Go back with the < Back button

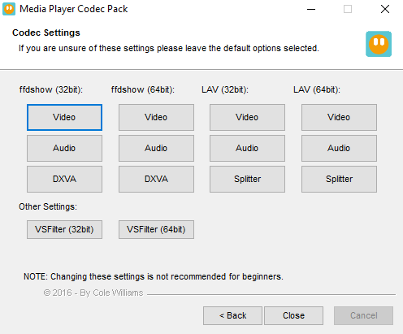pyautogui.click(x=232, y=315)
